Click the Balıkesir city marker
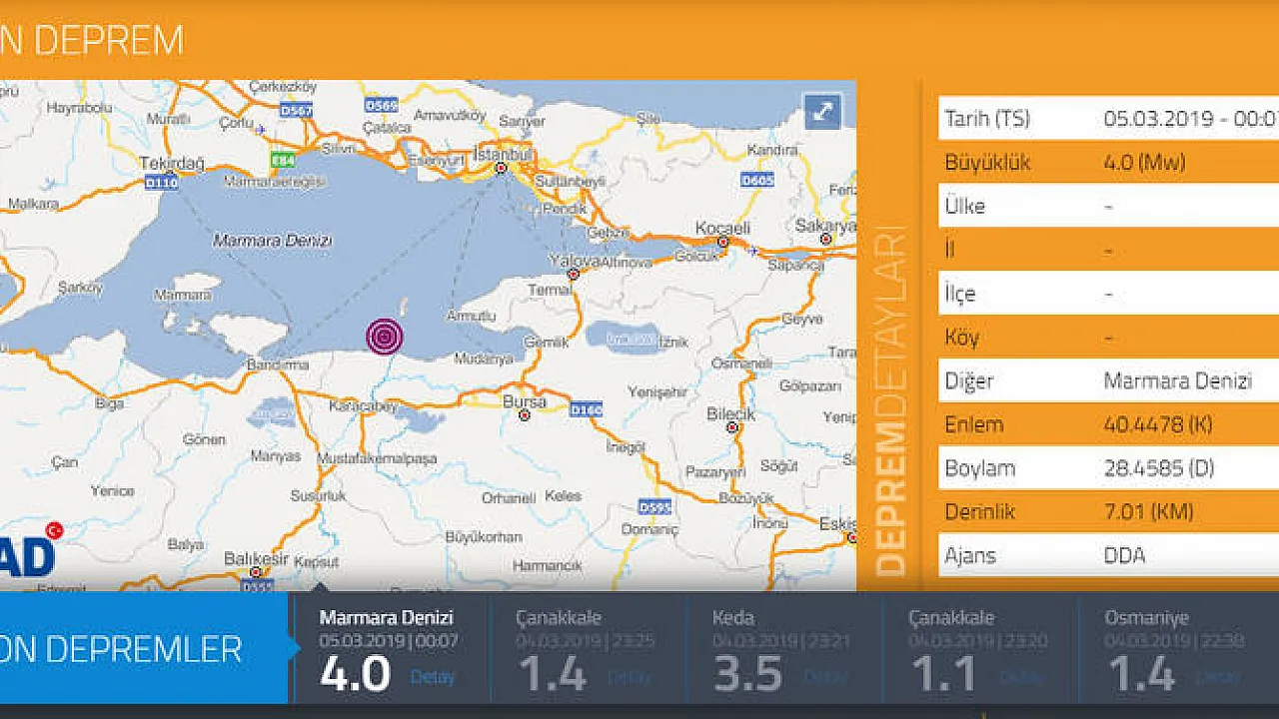The height and width of the screenshot is (719, 1279). [x=256, y=572]
